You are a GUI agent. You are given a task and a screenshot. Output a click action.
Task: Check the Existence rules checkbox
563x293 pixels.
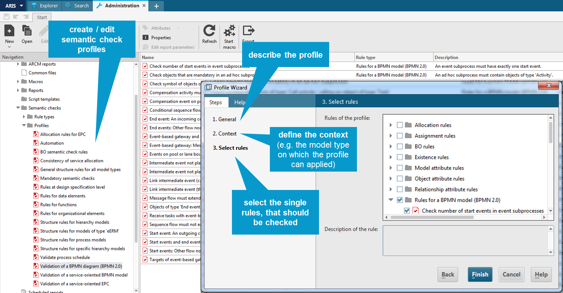[x=400, y=157]
